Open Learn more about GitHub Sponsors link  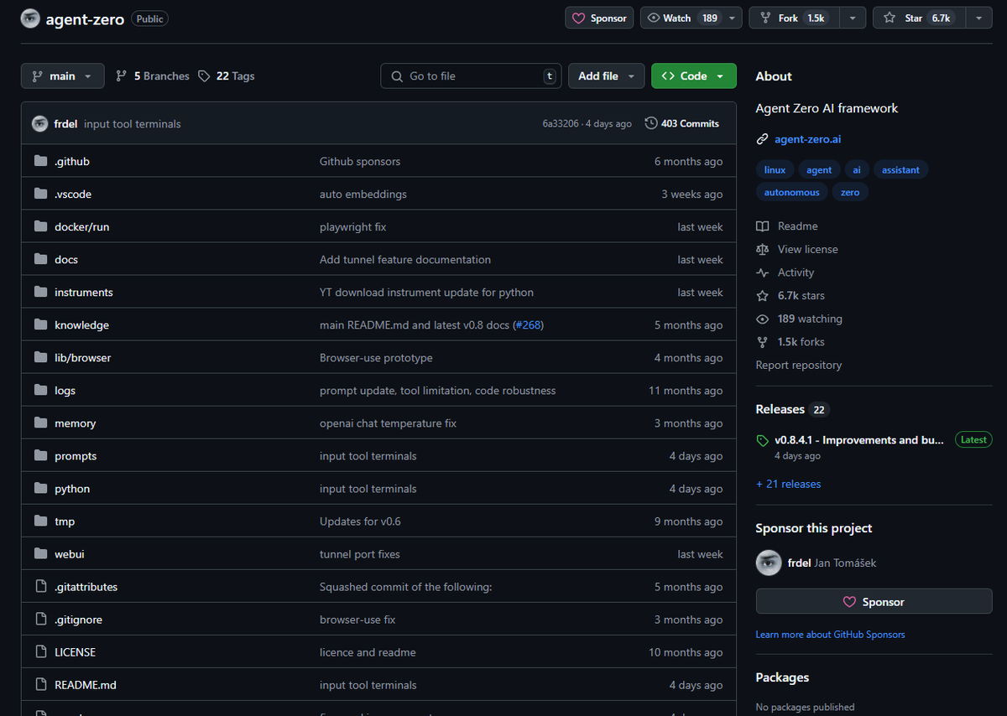pyautogui.click(x=830, y=635)
